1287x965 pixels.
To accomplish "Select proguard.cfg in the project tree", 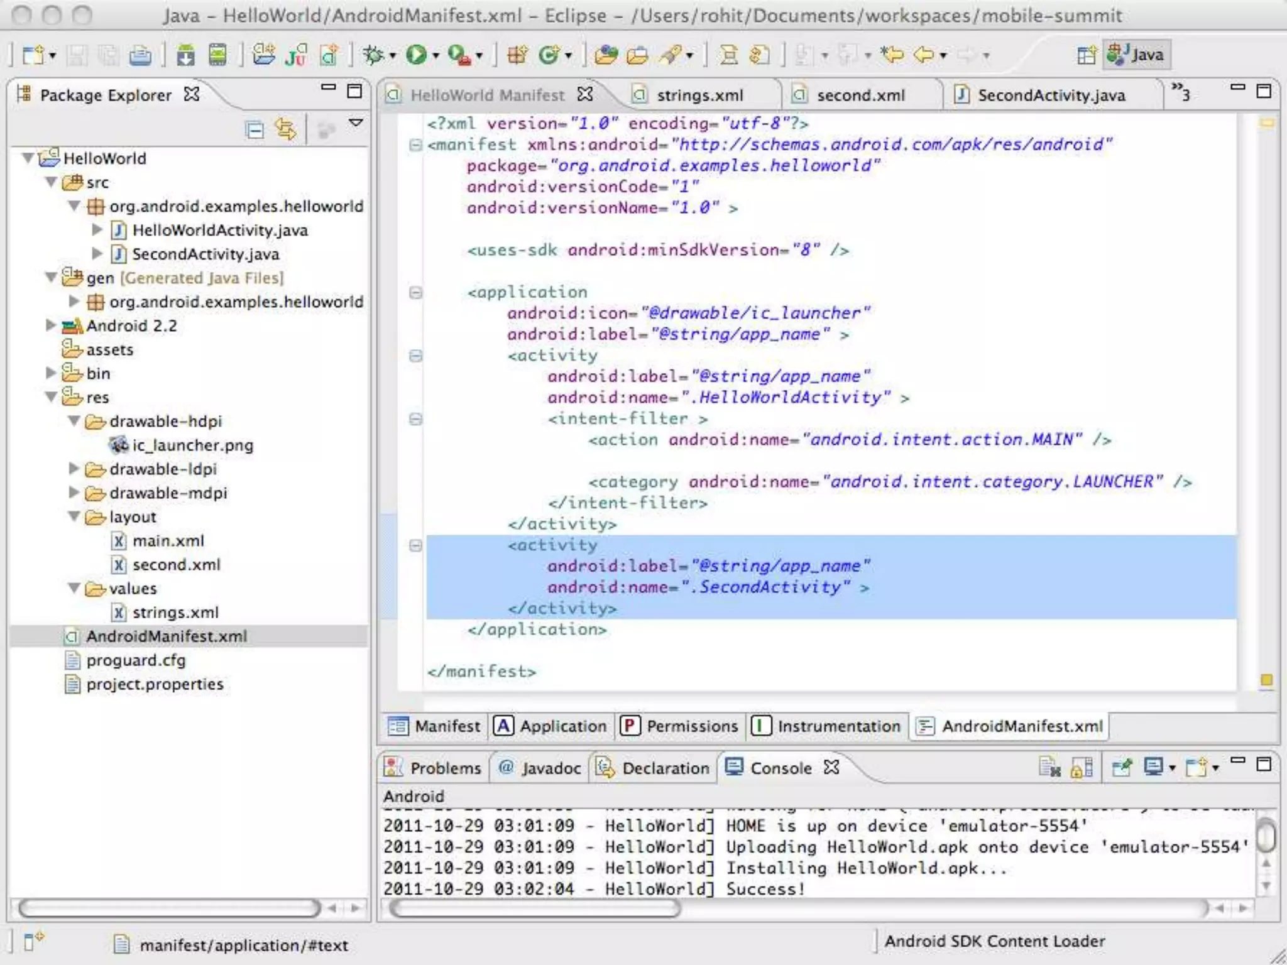I will [x=136, y=660].
